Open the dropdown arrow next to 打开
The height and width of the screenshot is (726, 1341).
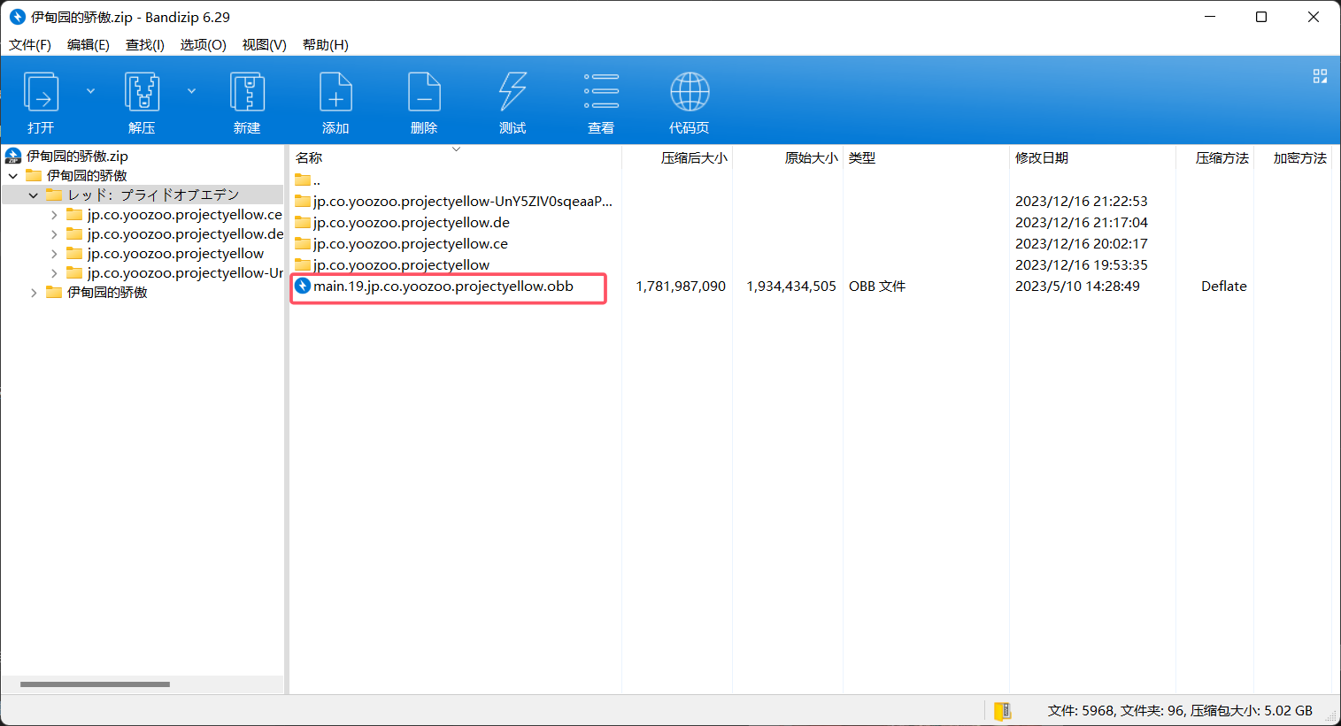pos(90,91)
